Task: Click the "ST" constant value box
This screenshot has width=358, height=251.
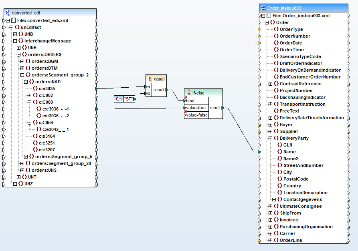Action: (129, 99)
